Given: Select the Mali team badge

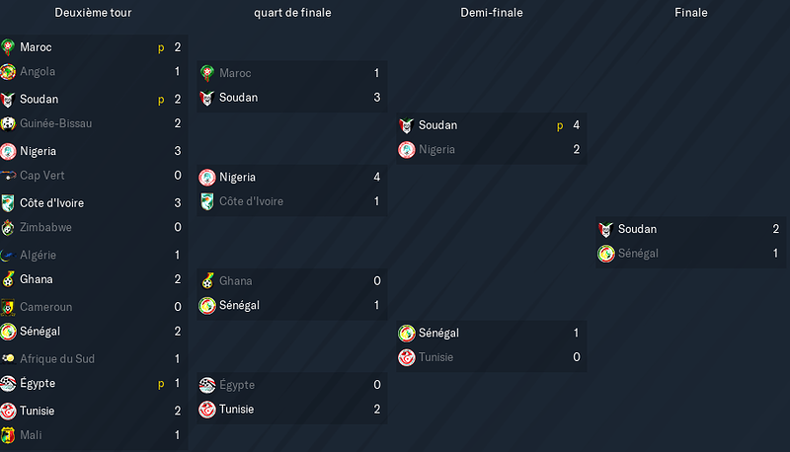Looking at the screenshot, I should click(x=8, y=435).
